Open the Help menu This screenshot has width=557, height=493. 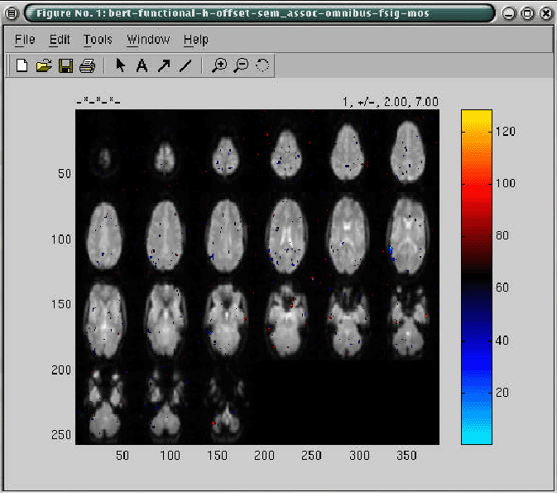click(196, 40)
